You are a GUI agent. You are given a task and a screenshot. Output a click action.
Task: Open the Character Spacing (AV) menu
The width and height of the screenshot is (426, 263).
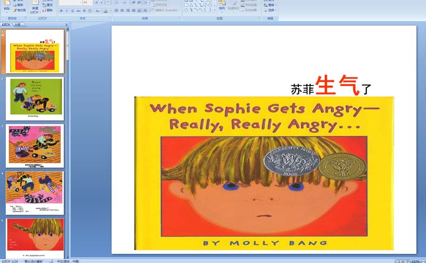pyautogui.click(x=90, y=11)
